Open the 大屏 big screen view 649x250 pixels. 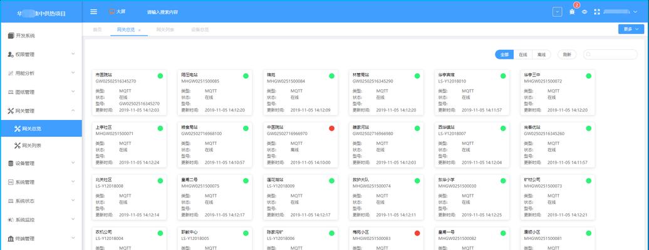tap(117, 11)
